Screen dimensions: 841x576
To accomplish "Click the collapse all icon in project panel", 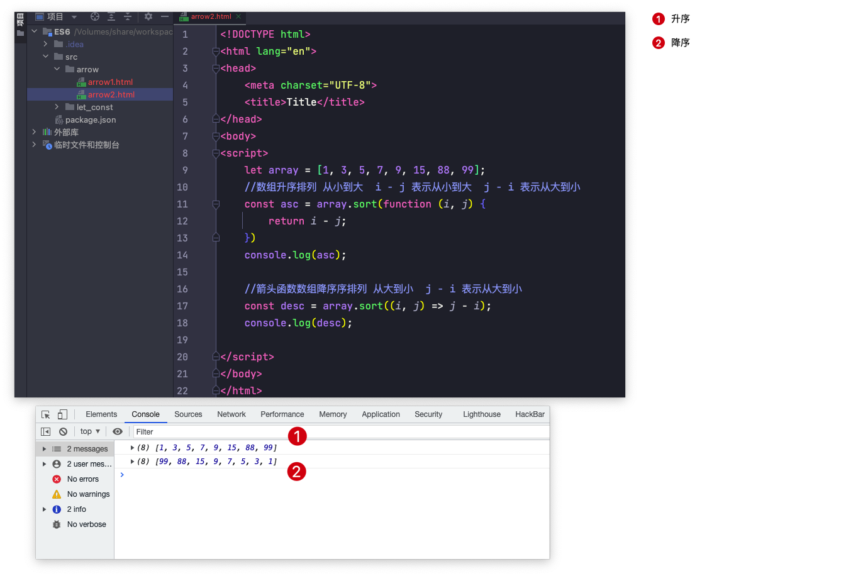I will click(x=128, y=17).
